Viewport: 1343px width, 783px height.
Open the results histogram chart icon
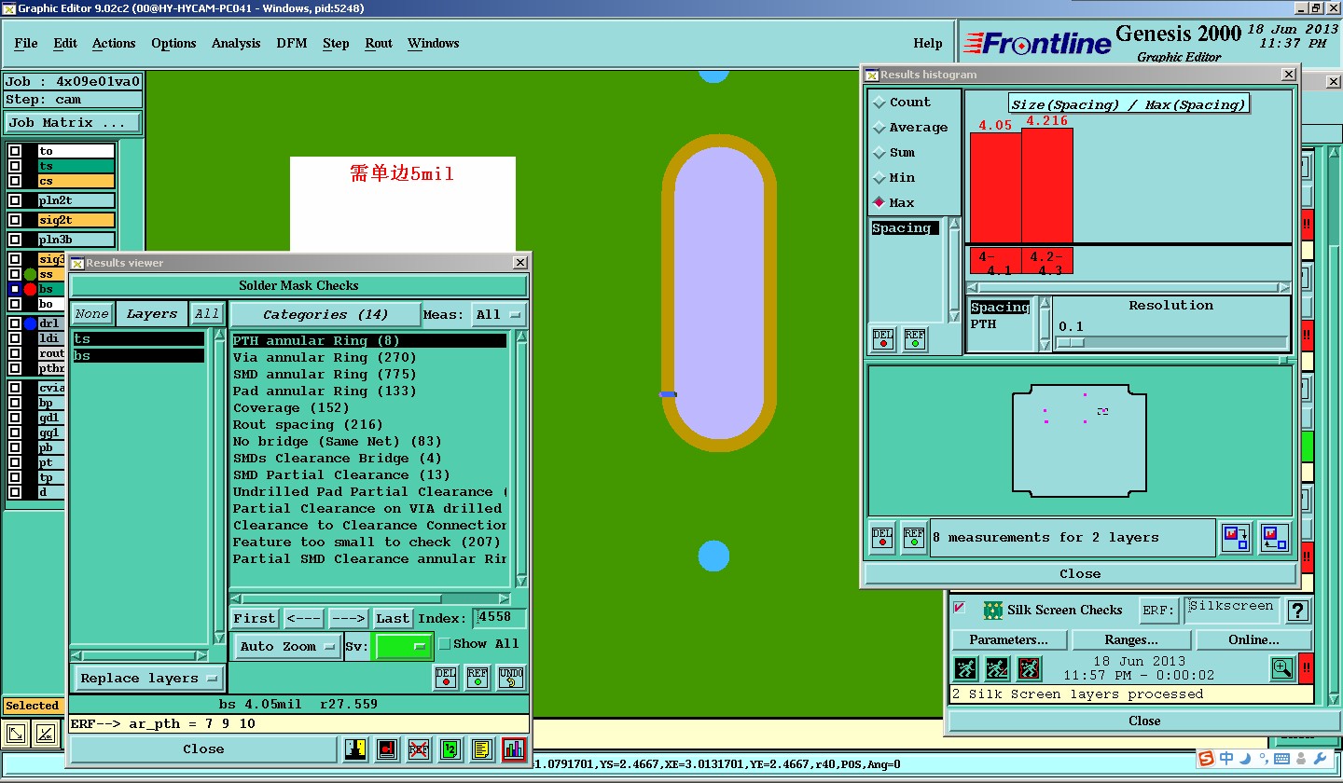[x=513, y=749]
